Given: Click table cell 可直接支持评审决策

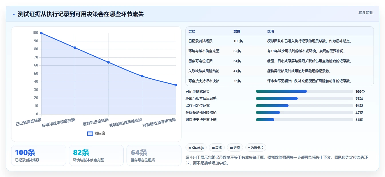Looking at the screenshot, I should click(204, 81).
